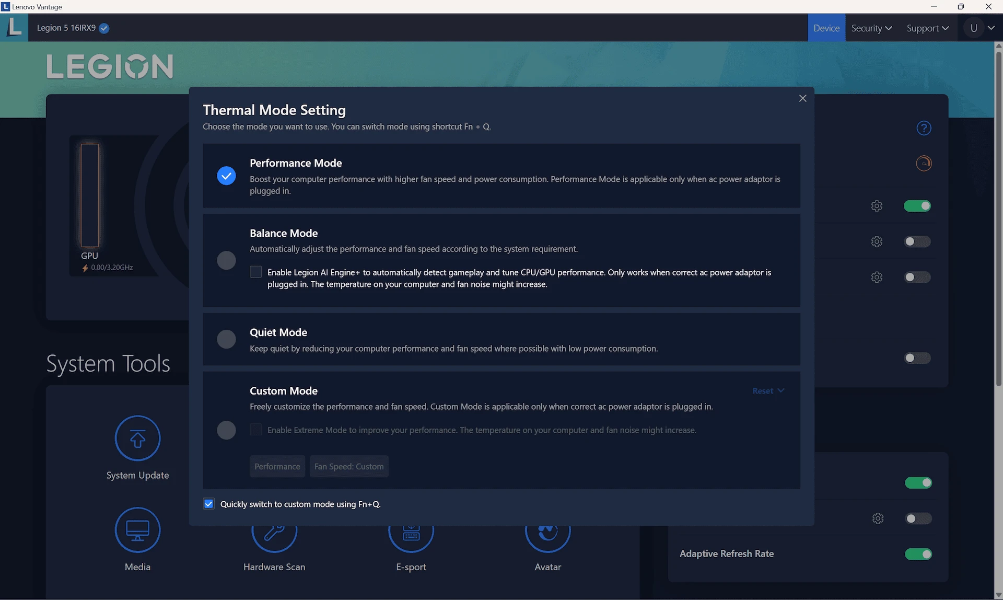Click the Quiet Mode title text

278,332
